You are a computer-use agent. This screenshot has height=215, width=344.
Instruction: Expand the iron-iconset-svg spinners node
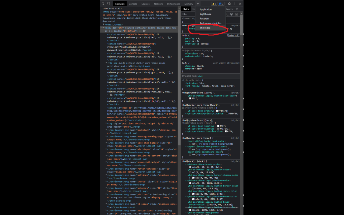pos(106,188)
